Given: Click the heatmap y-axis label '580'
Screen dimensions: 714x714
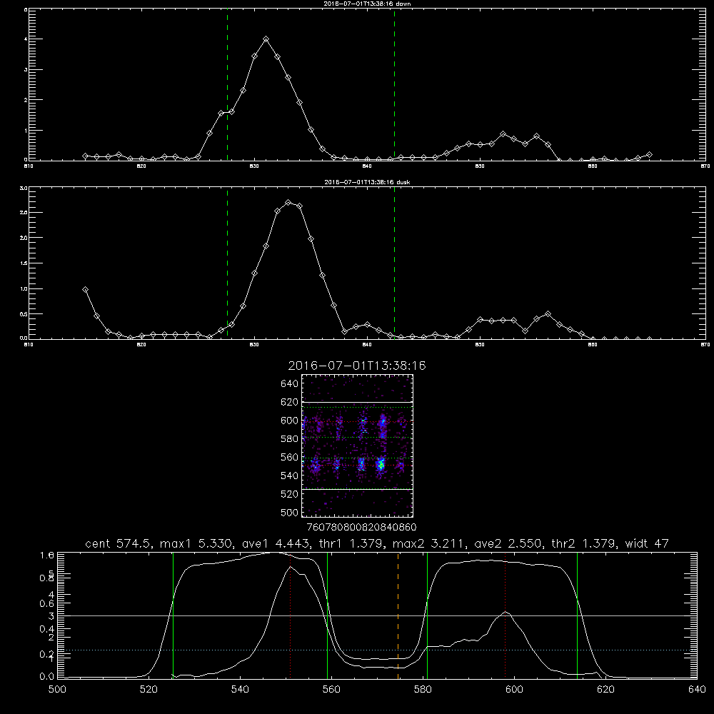Looking at the screenshot, I should click(x=290, y=439).
